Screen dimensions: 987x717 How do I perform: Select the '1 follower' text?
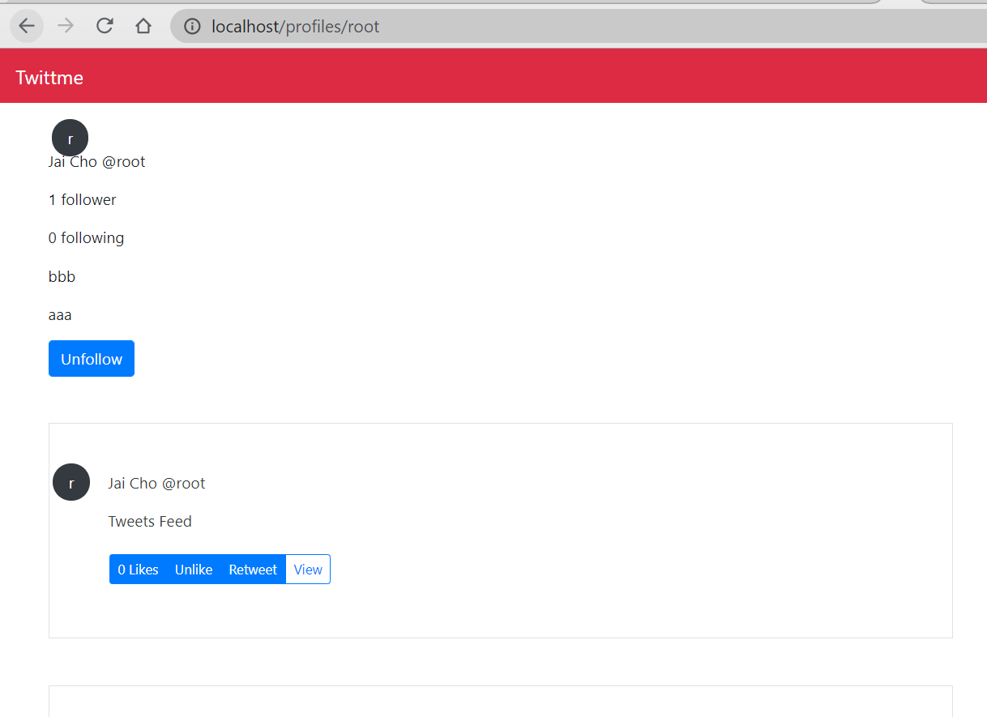(x=83, y=200)
